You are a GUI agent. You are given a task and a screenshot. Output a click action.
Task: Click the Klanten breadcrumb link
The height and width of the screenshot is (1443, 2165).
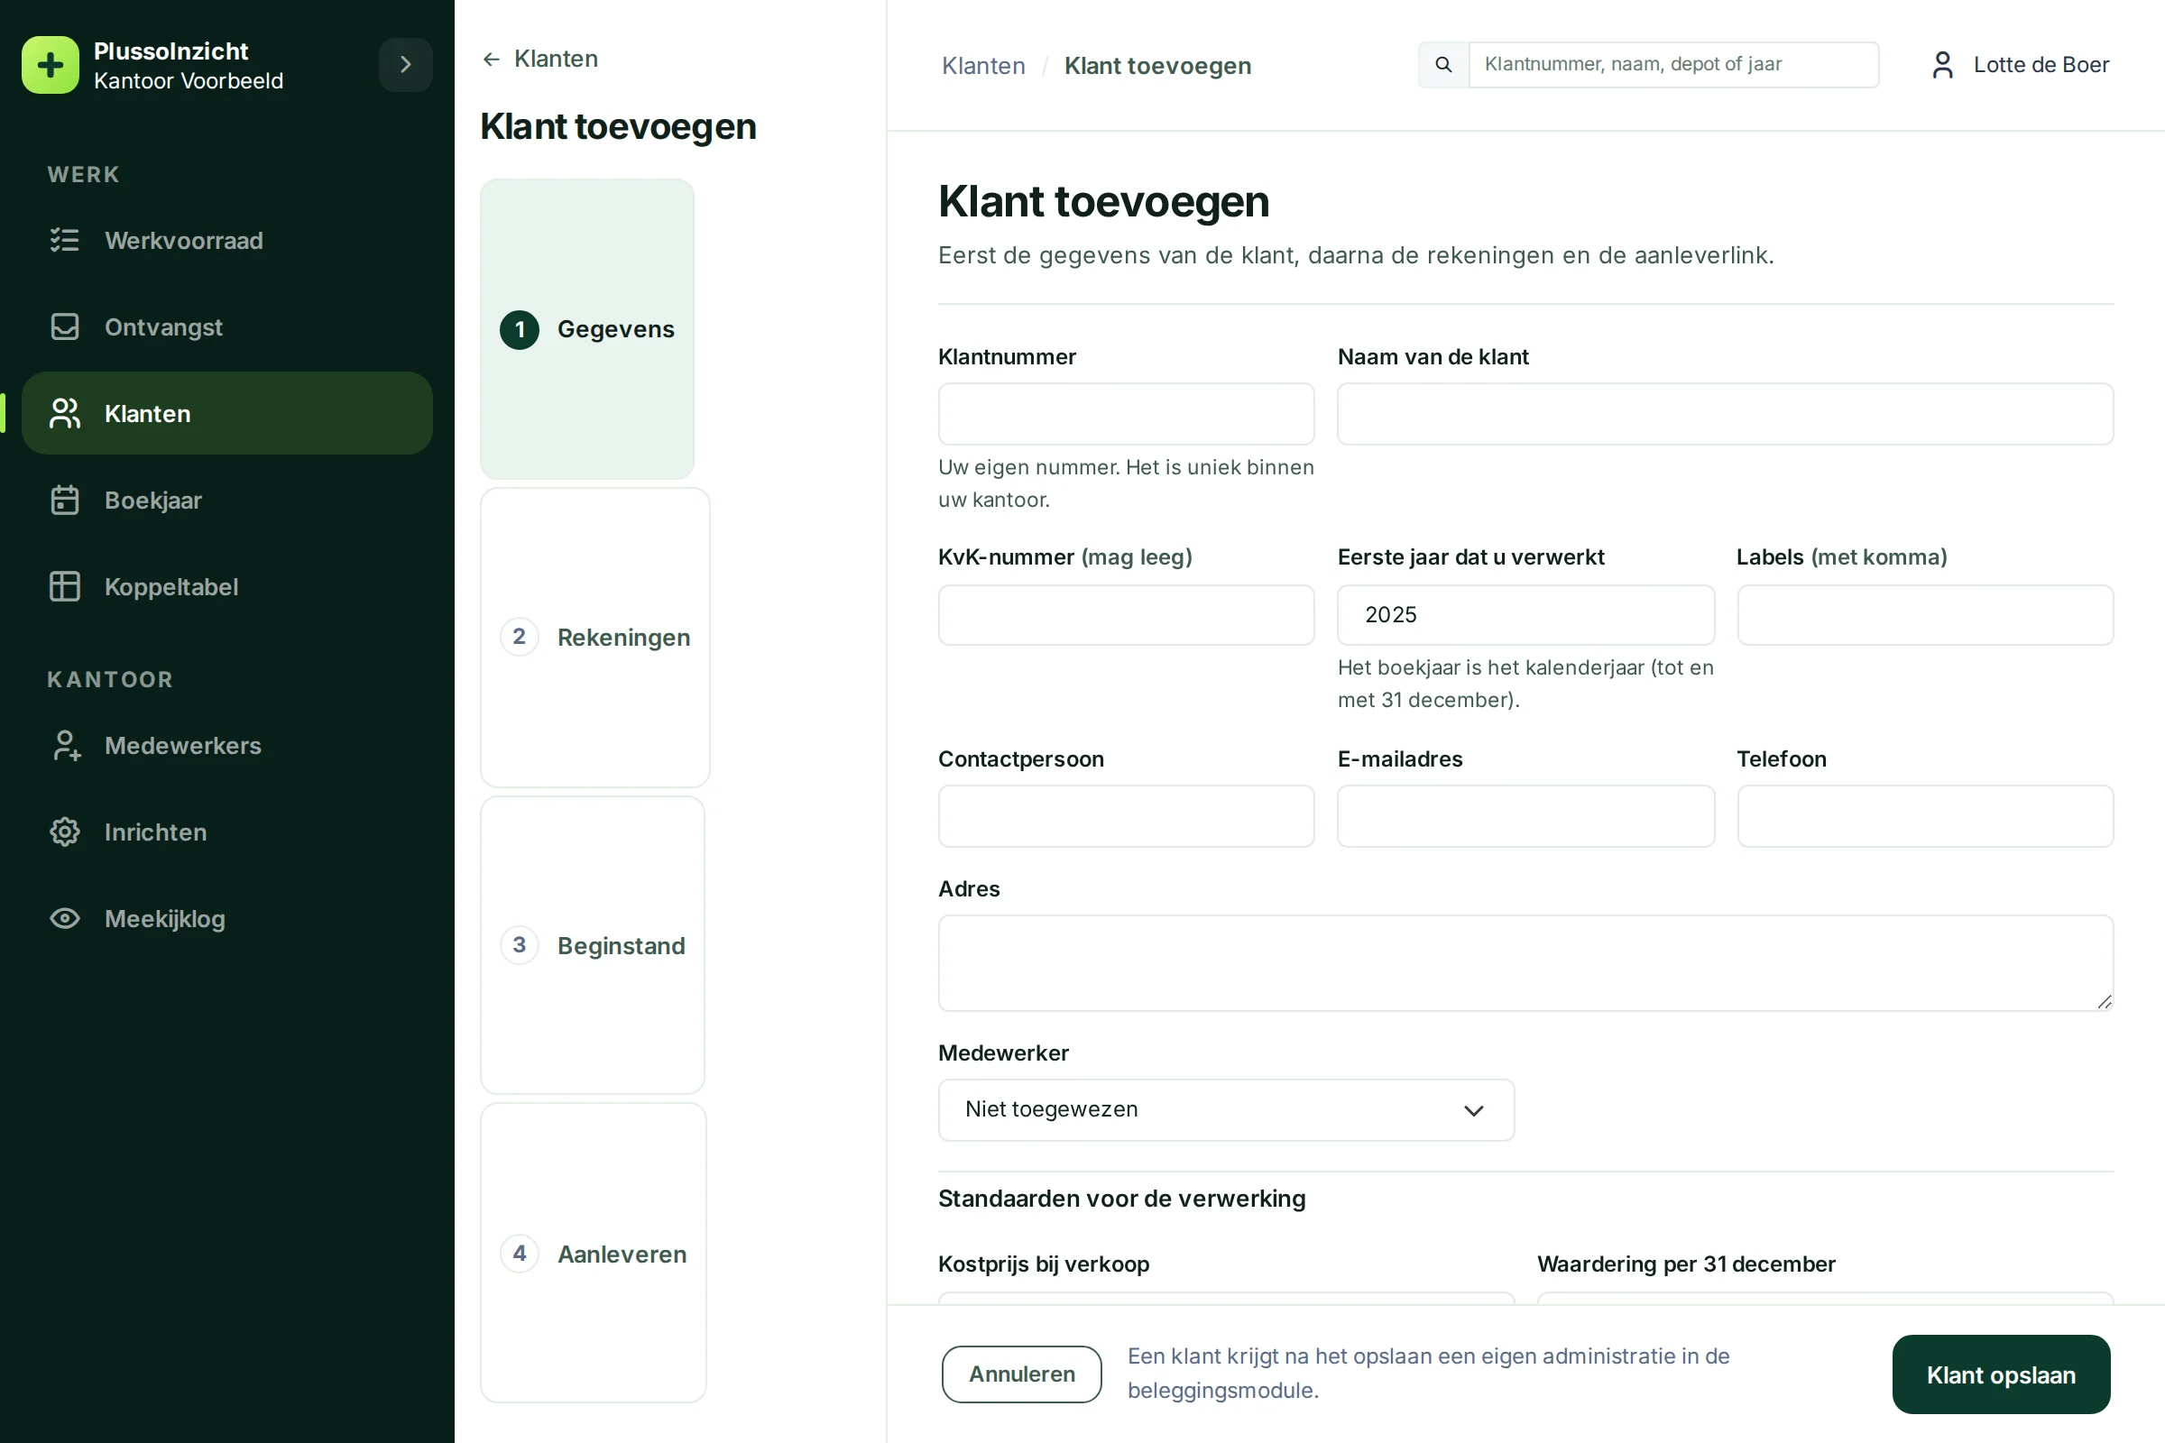pyautogui.click(x=983, y=65)
